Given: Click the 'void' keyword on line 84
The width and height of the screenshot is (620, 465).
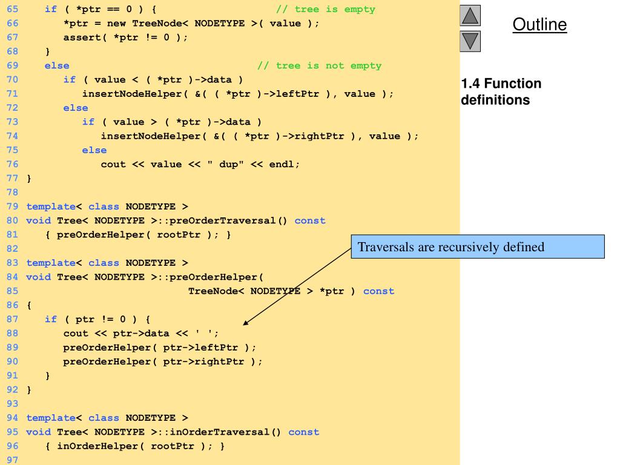Looking at the screenshot, I should coord(38,277).
